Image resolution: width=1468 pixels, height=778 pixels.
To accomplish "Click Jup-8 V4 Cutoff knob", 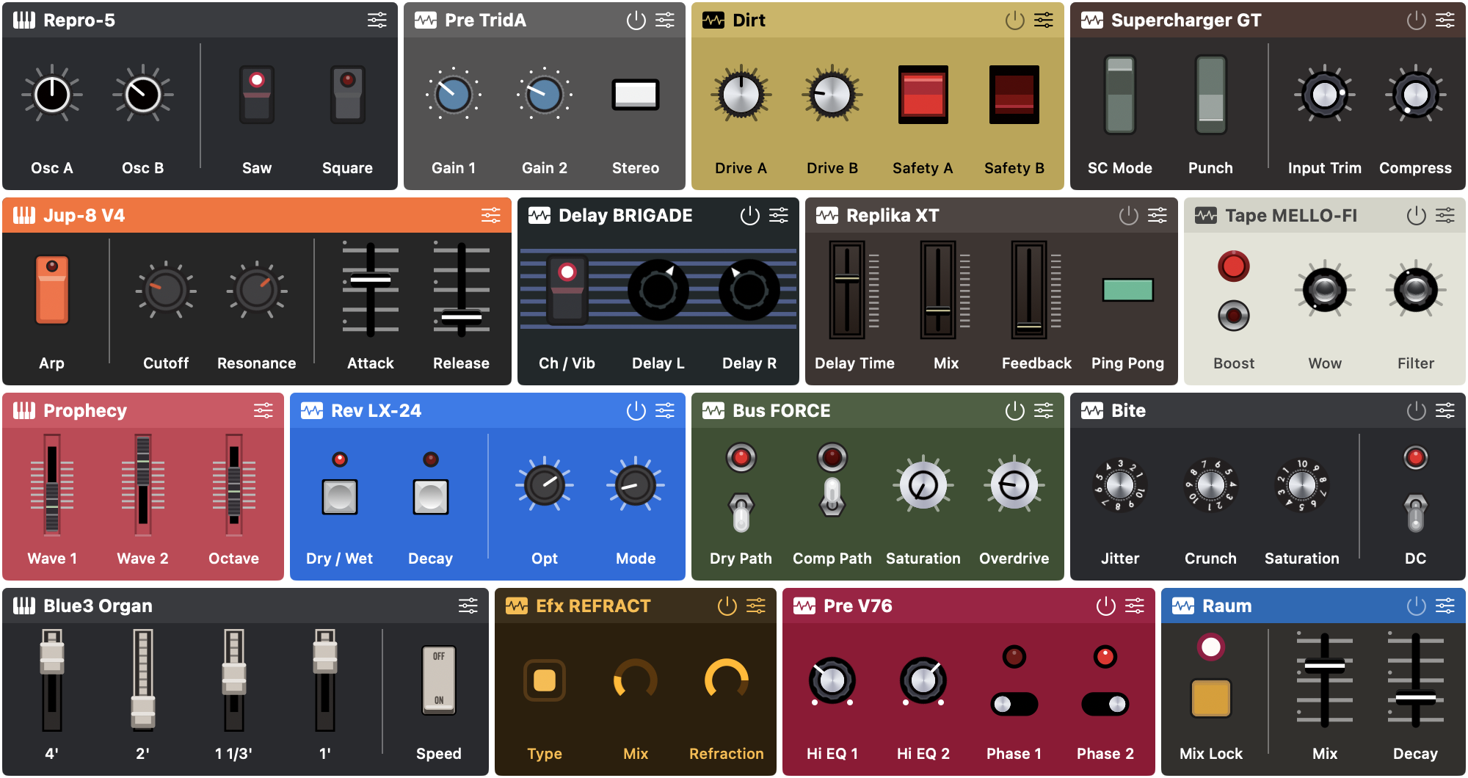I will 166,290.
